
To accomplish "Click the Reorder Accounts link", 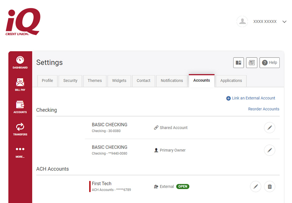I will pos(263,109).
